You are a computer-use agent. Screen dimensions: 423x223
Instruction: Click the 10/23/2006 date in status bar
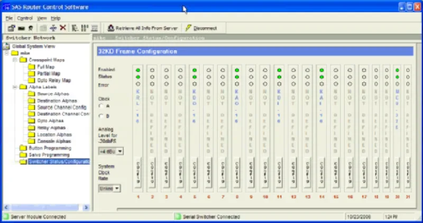(x=359, y=217)
